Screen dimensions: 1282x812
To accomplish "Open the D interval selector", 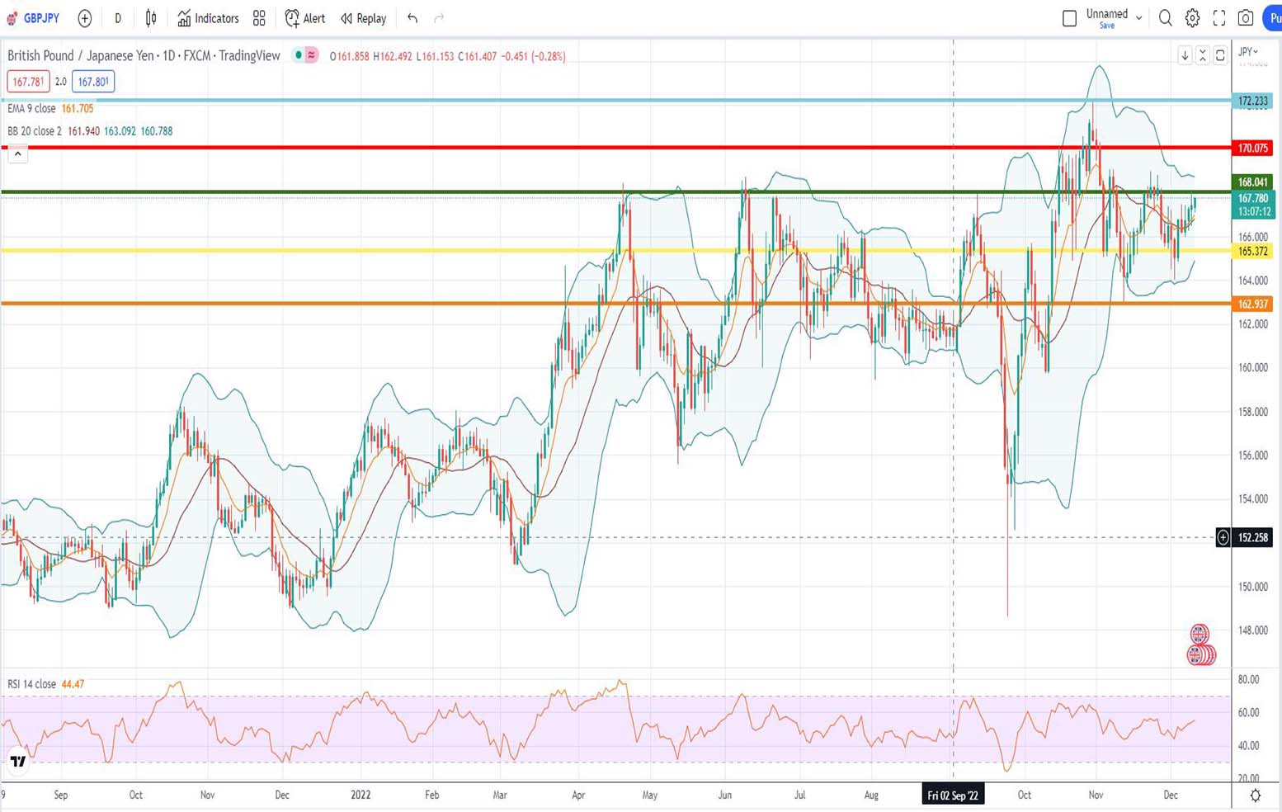I will (x=117, y=17).
